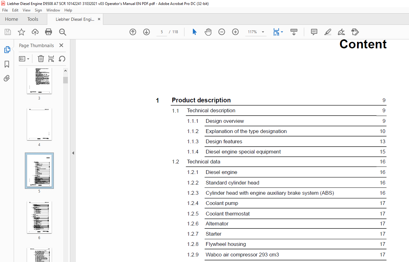Collapse the navigation pane arrow
Viewport: 409px width, 262px height.
[x=73, y=153]
